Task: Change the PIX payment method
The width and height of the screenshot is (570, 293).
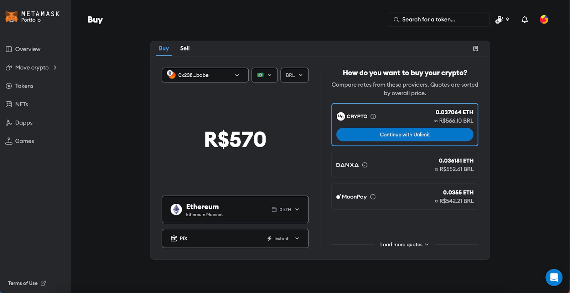Action: pos(235,238)
